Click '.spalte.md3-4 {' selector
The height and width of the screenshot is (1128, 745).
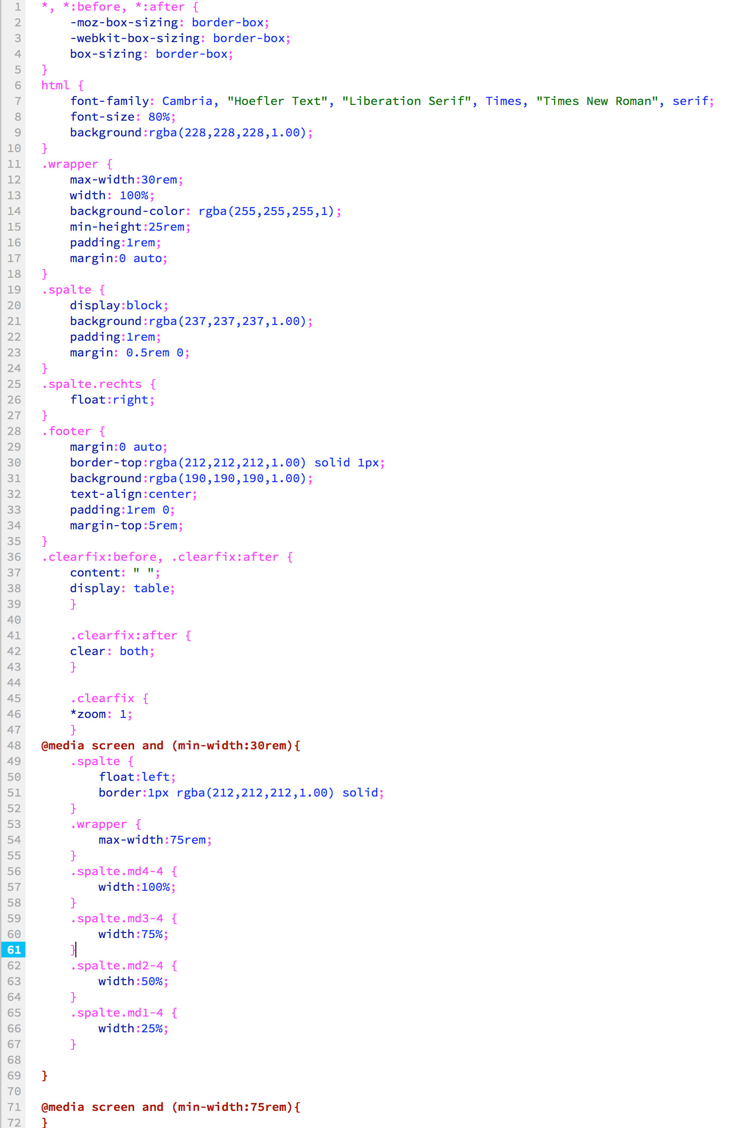click(124, 919)
